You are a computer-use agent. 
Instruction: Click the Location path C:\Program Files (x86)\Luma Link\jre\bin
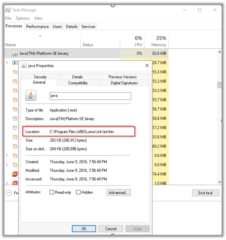82,132
